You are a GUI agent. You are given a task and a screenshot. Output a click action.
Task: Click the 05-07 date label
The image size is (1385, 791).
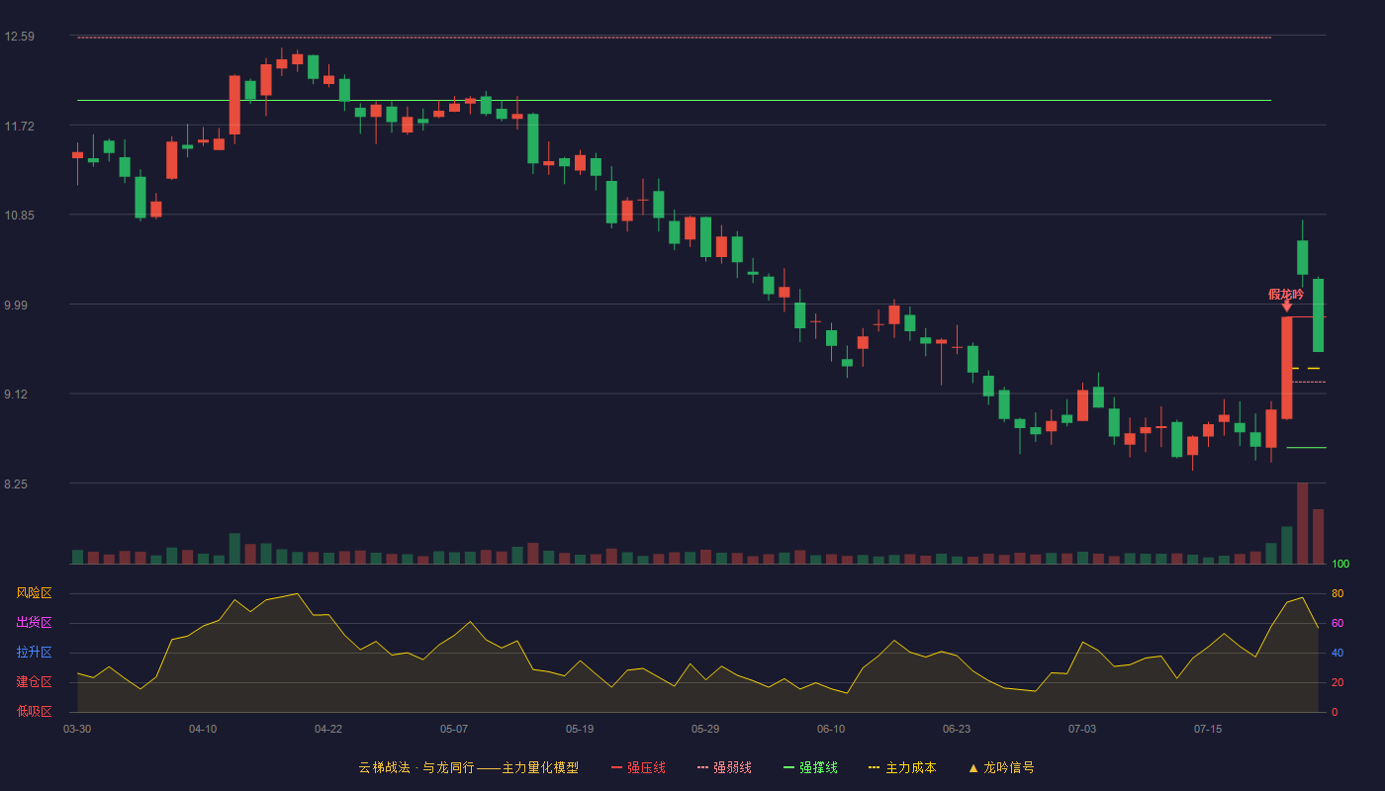pyautogui.click(x=454, y=729)
